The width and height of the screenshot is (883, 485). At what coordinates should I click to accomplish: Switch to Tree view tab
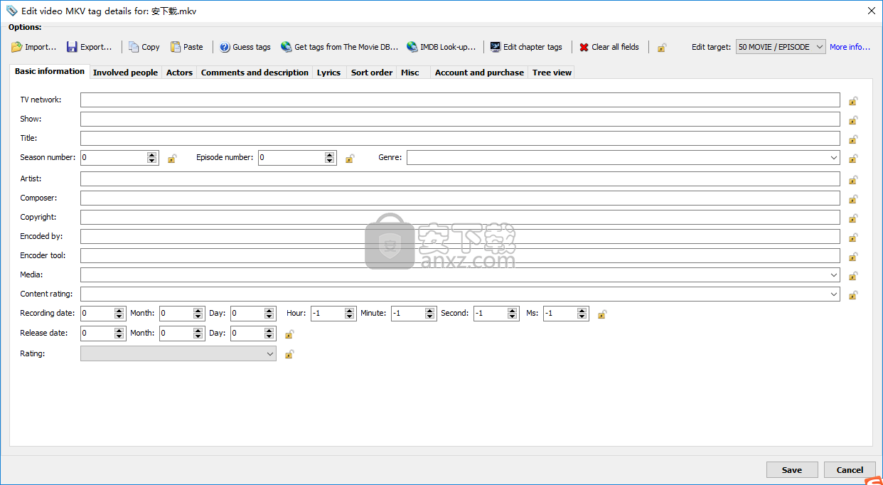(552, 73)
